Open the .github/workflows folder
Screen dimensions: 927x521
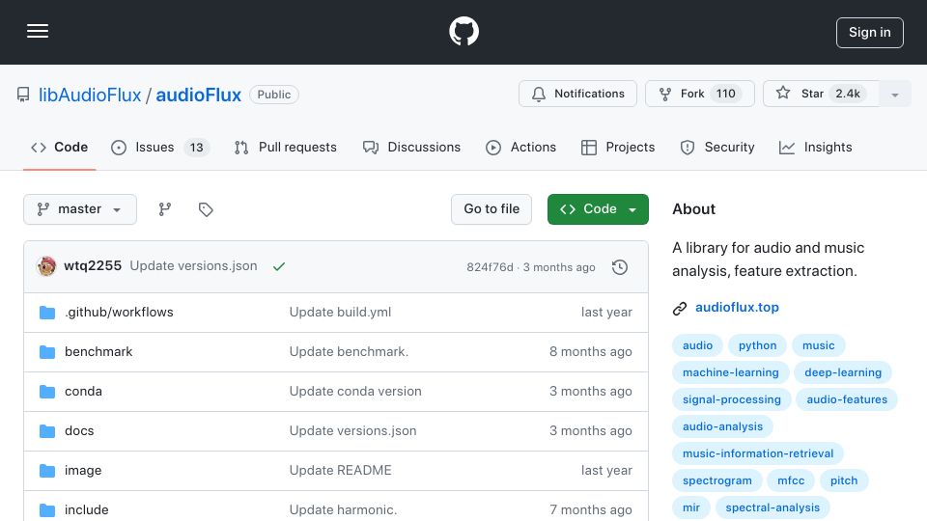click(119, 312)
